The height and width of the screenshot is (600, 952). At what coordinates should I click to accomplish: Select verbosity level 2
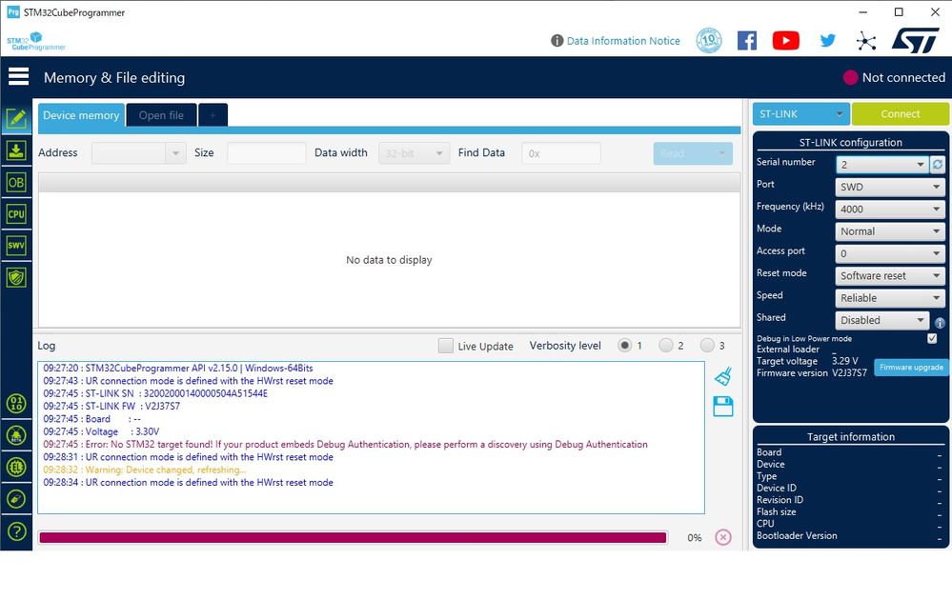665,345
